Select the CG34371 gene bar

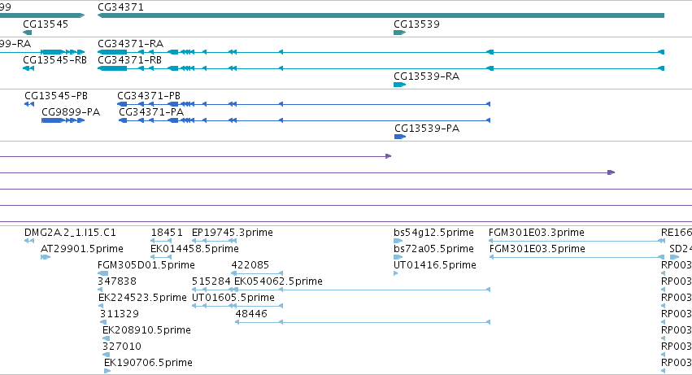point(381,15)
